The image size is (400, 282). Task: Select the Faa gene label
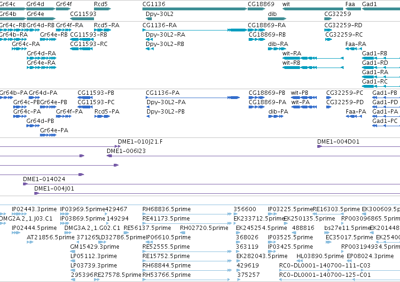click(x=350, y=4)
